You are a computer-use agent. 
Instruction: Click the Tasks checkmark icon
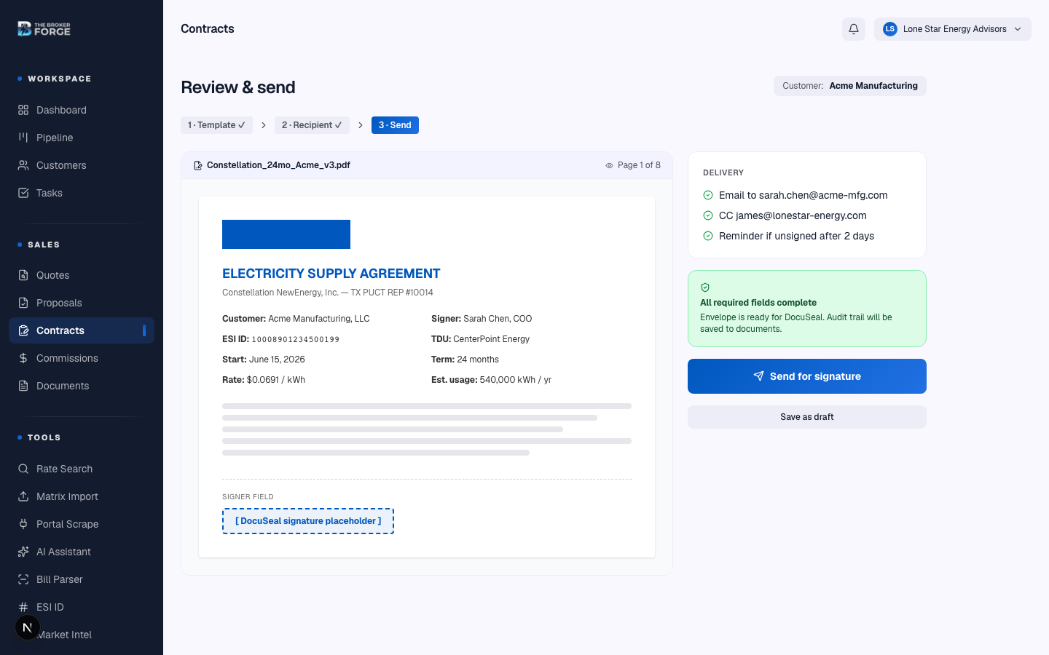[x=23, y=193]
